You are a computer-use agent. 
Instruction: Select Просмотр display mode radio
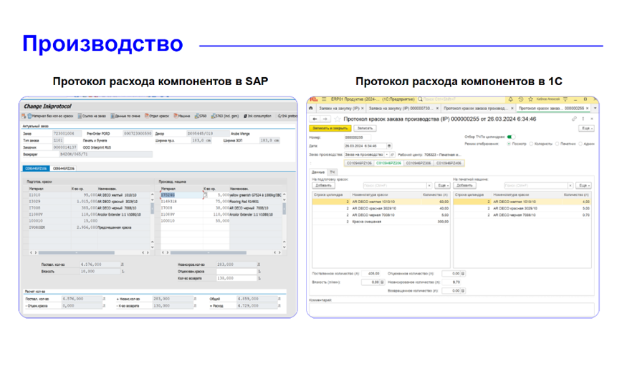[x=509, y=144]
